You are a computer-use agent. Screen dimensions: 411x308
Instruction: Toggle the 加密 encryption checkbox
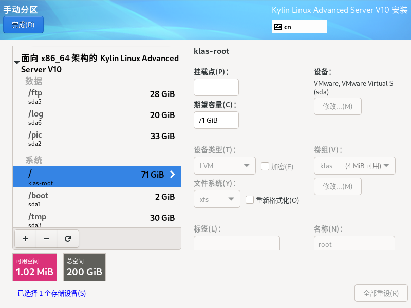tap(265, 166)
